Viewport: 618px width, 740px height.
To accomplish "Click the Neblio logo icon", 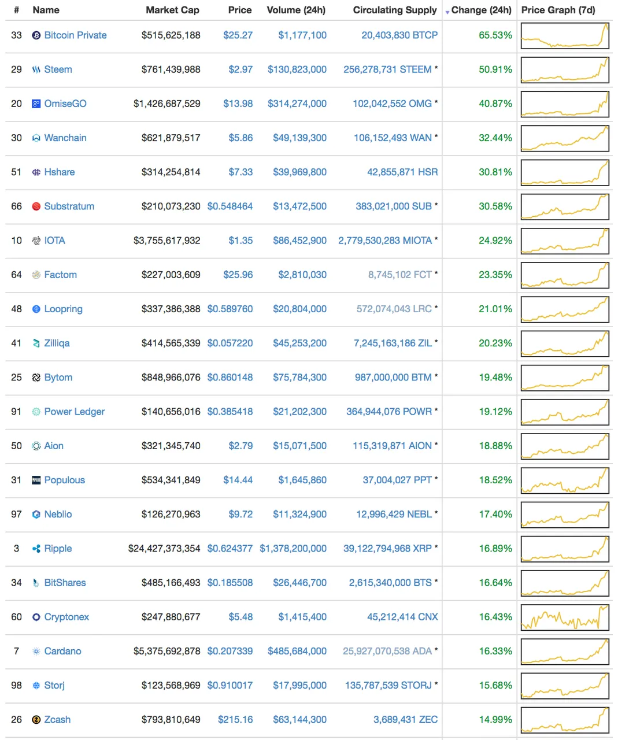I will pyautogui.click(x=36, y=515).
